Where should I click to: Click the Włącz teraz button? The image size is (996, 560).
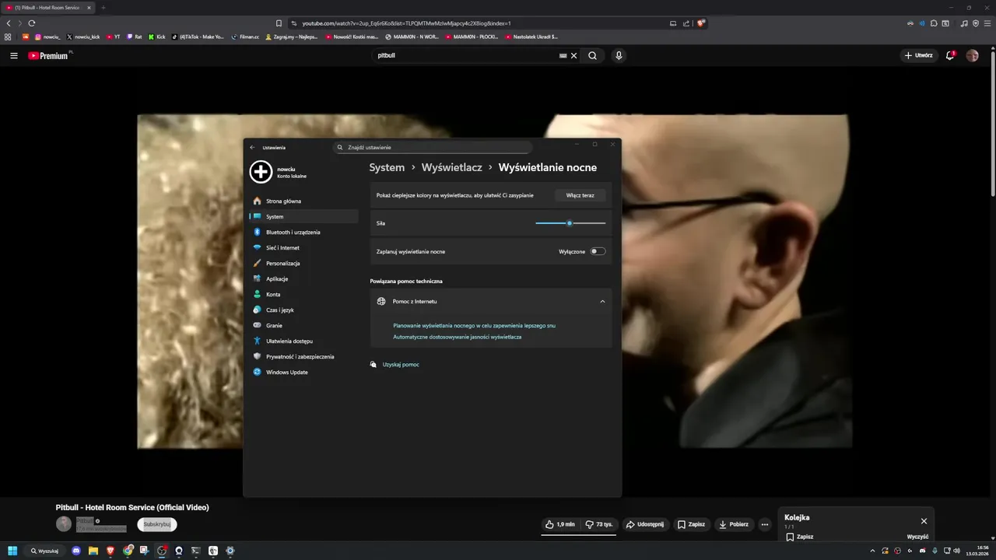(x=580, y=195)
